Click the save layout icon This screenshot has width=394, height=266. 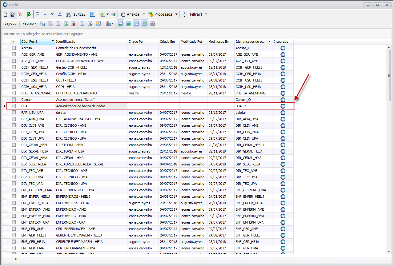pyautogui.click(x=42, y=23)
